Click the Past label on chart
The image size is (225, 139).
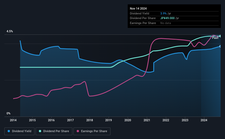click(x=215, y=38)
